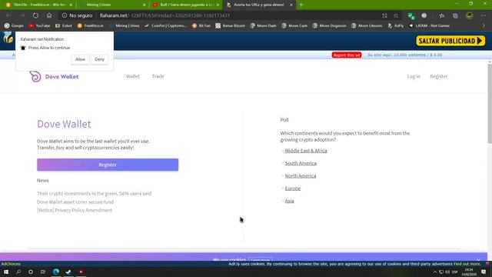Open the Cortana circle in the taskbar
Image resolution: width=492 pixels, height=277 pixels.
(x=31, y=272)
